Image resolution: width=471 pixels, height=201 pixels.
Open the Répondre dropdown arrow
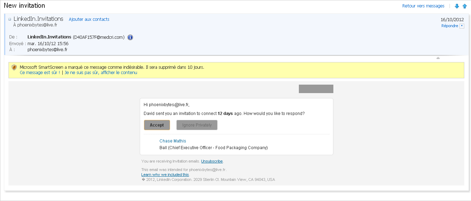tap(462, 26)
